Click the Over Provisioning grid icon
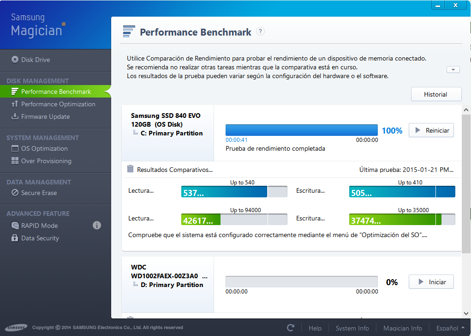The image size is (471, 336). point(15,161)
